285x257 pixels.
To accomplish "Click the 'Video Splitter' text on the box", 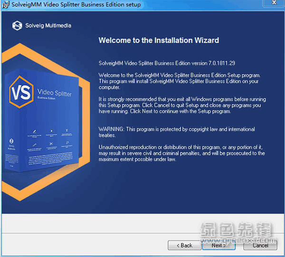I will pos(54,93).
